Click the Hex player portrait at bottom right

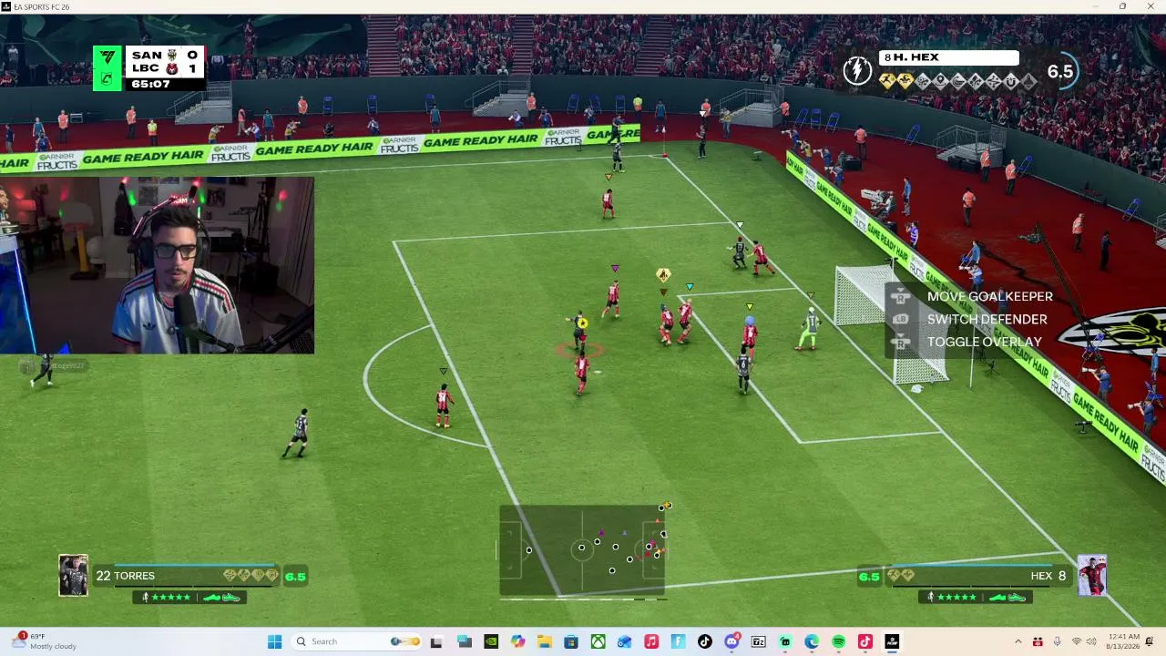click(1092, 576)
